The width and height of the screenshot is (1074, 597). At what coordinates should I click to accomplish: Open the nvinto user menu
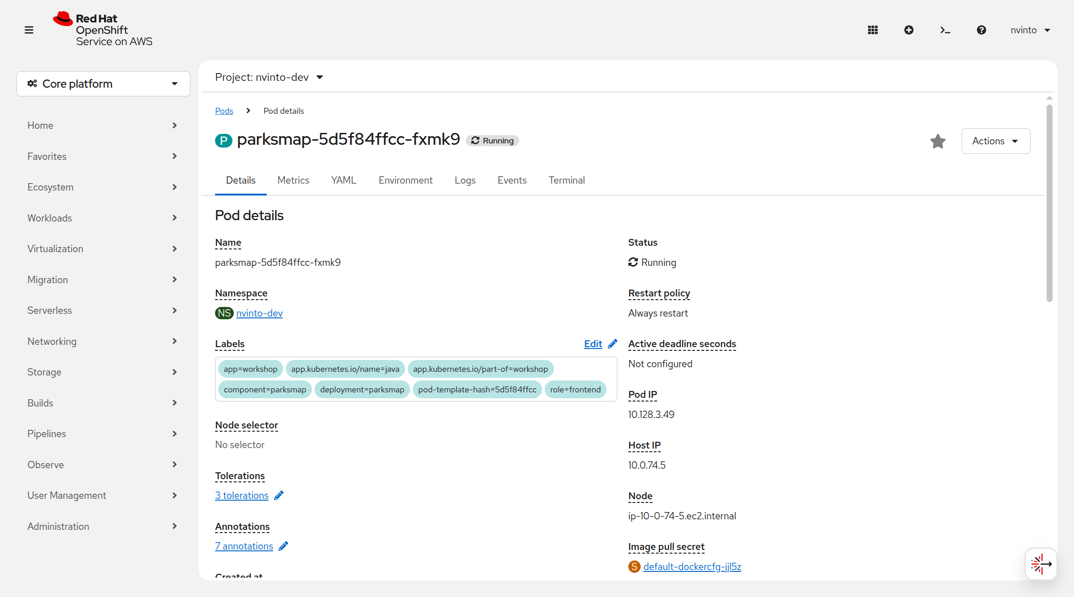coord(1030,30)
